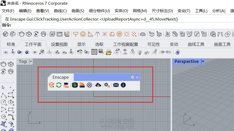Click Enscape live updates sync icon
Image resolution: width=234 pixels, height=131 pixels.
59,85
